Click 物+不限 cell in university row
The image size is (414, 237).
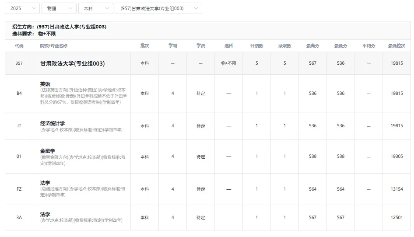click(228, 63)
